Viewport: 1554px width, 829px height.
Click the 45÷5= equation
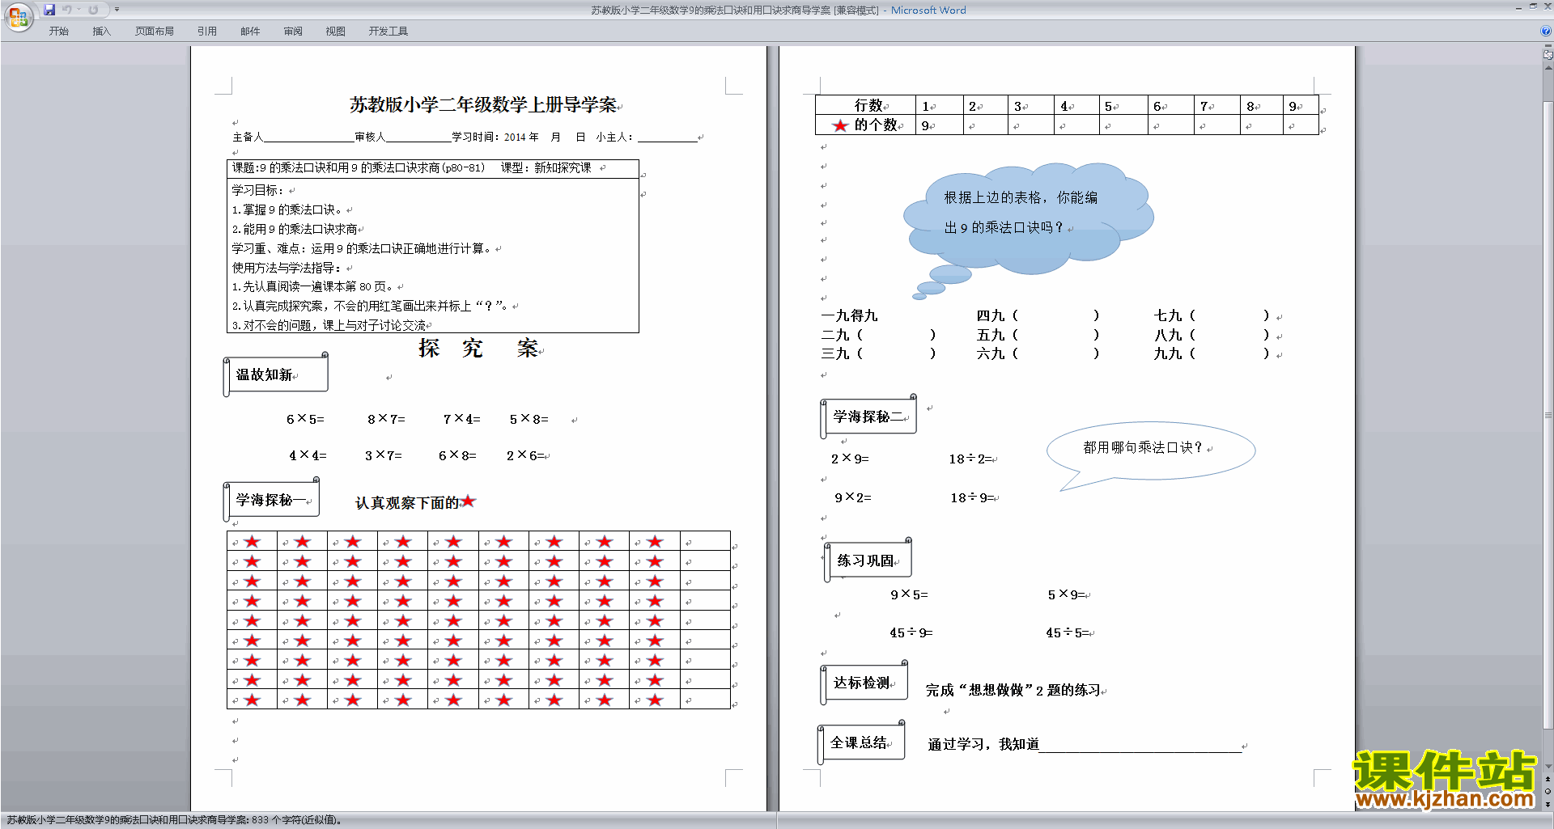click(x=1068, y=632)
